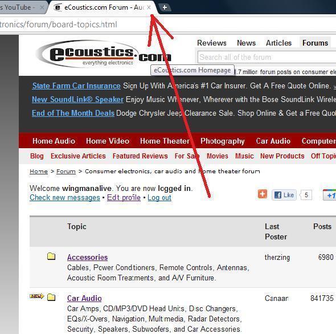Open the Music section

[x=244, y=156]
